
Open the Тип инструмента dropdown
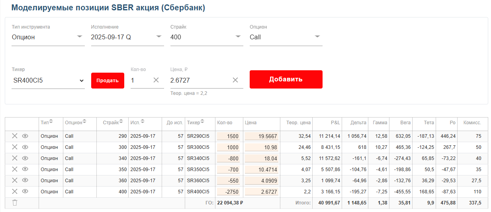[48, 37]
